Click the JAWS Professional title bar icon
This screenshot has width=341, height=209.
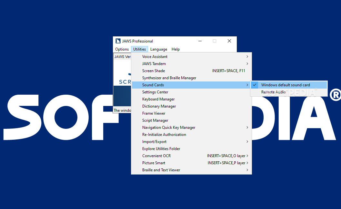118,41
